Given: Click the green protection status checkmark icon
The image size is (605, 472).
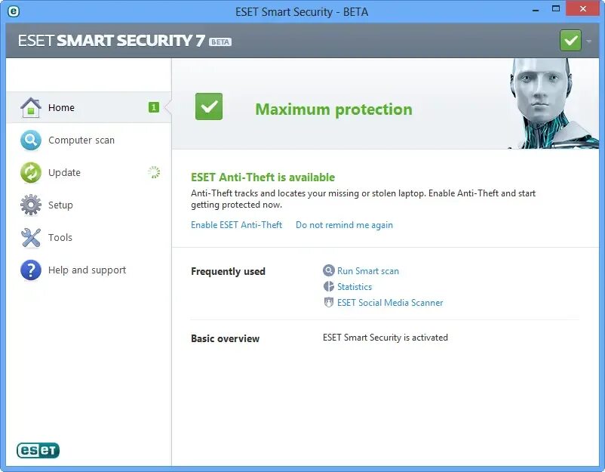Looking at the screenshot, I should tap(209, 106).
